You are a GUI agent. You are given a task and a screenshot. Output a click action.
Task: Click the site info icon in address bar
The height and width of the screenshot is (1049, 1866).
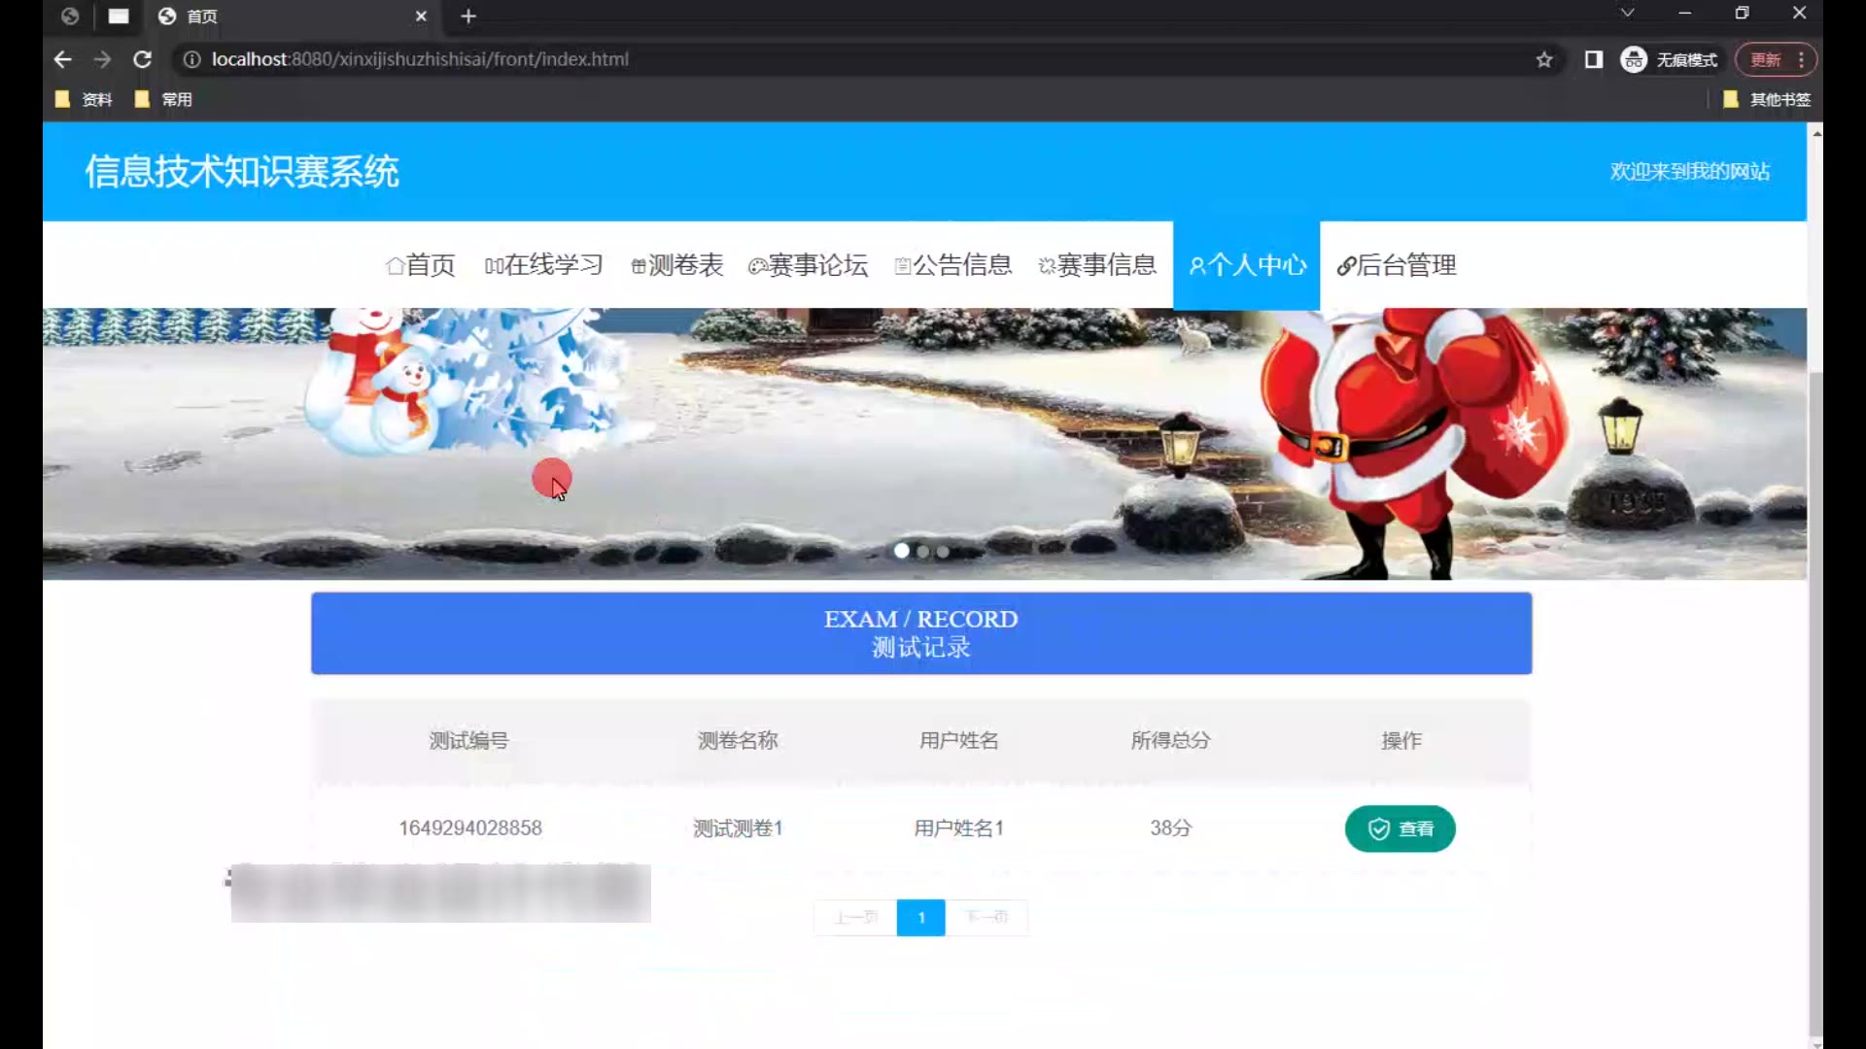click(x=192, y=60)
